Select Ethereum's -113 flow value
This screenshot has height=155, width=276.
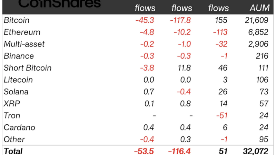[220, 32]
